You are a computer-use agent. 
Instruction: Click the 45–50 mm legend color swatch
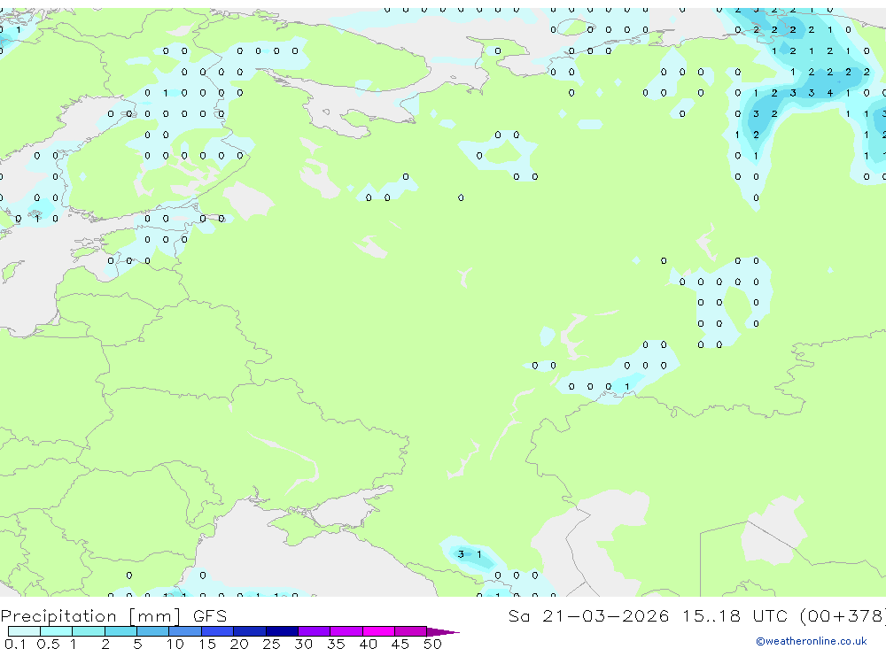pyautogui.click(x=411, y=631)
